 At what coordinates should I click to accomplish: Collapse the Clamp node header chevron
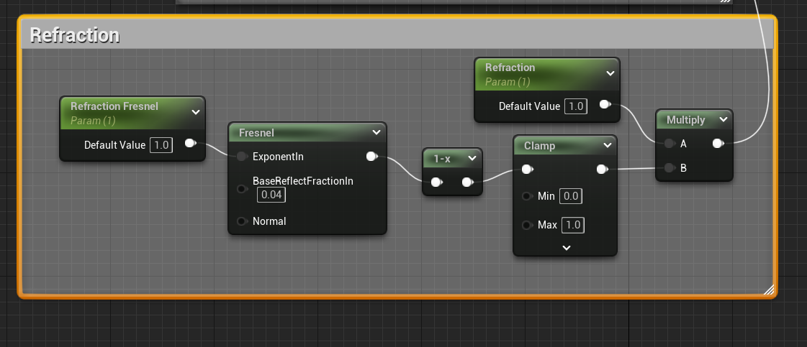pos(608,146)
